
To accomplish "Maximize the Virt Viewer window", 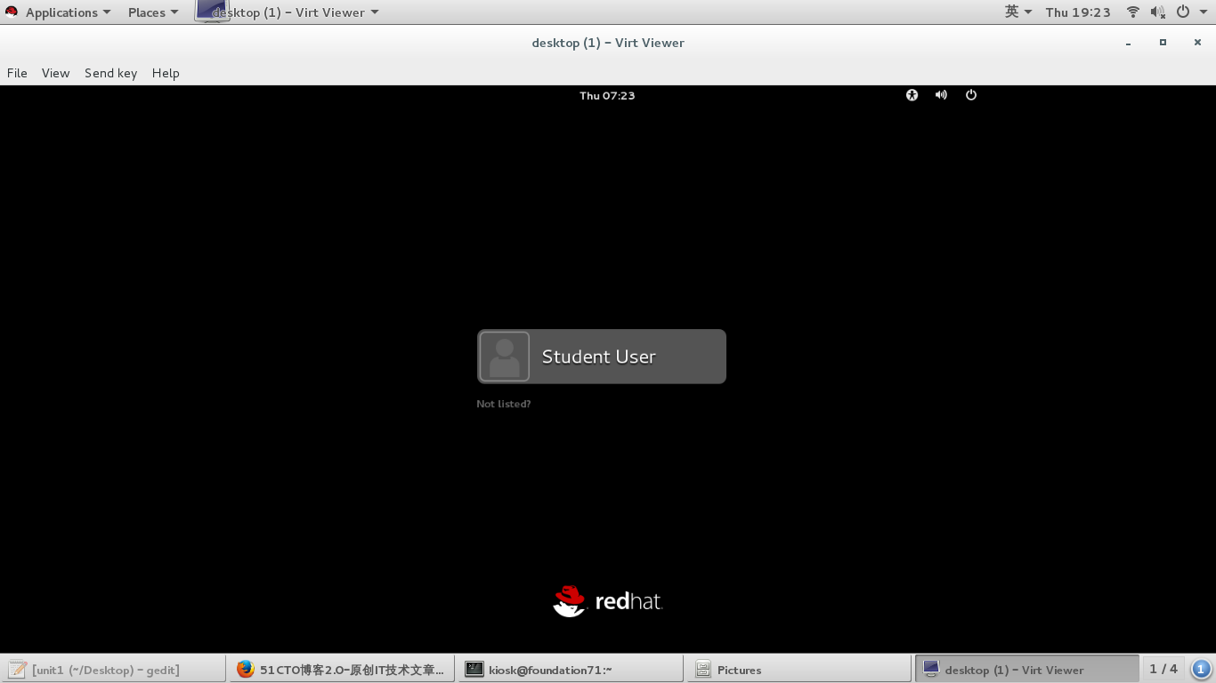I will (x=1163, y=43).
